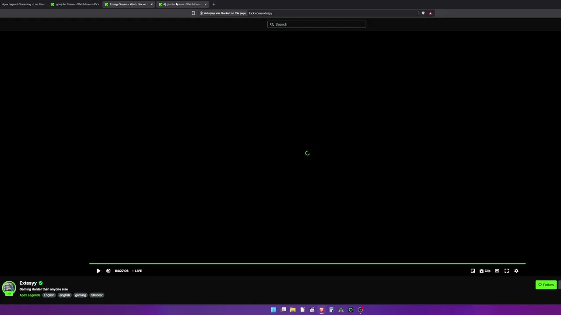
Task: Click the kick.com/extesyy address bar
Action: 261,13
